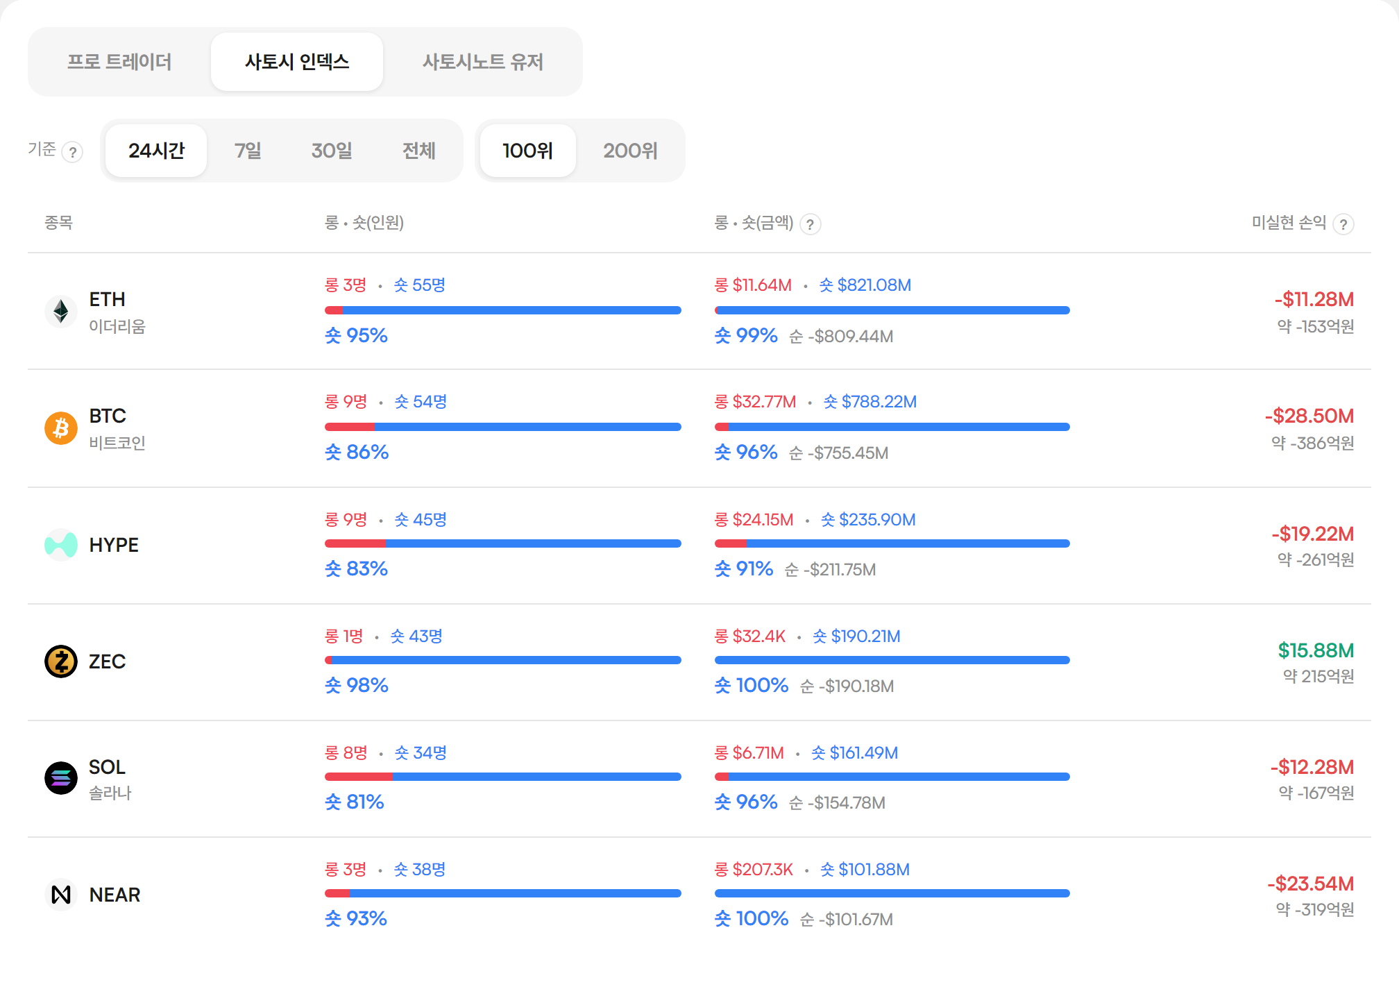Select the 30일 period option
Screen dimensions: 1399x987
click(x=332, y=151)
